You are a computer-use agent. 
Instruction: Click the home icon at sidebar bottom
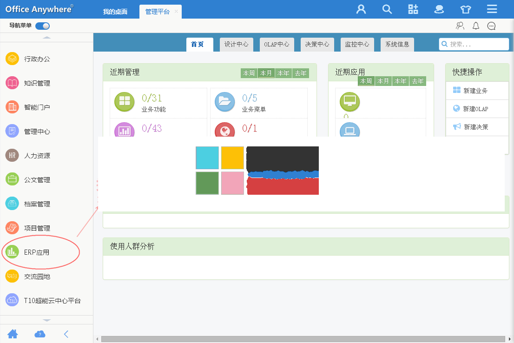(x=13, y=334)
